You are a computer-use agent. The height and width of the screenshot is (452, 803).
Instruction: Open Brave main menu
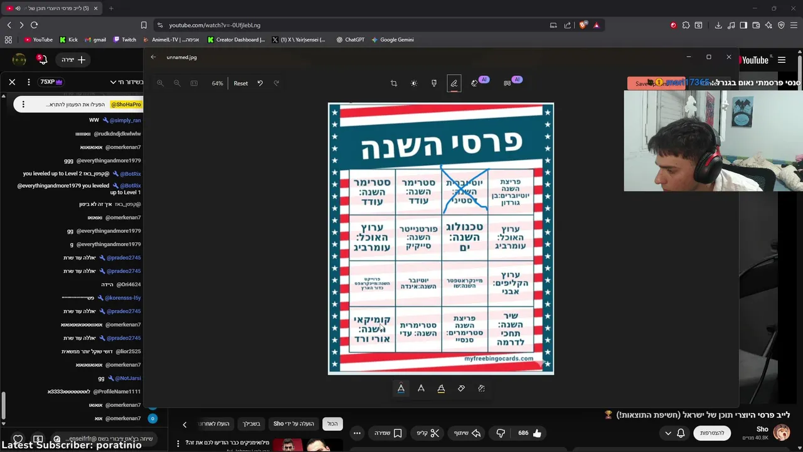[794, 25]
